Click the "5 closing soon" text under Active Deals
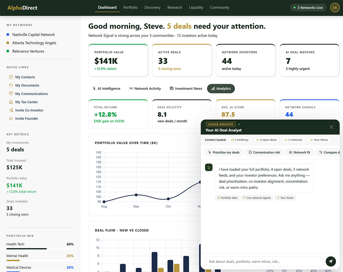This screenshot has height=272, width=343. pos(169,69)
